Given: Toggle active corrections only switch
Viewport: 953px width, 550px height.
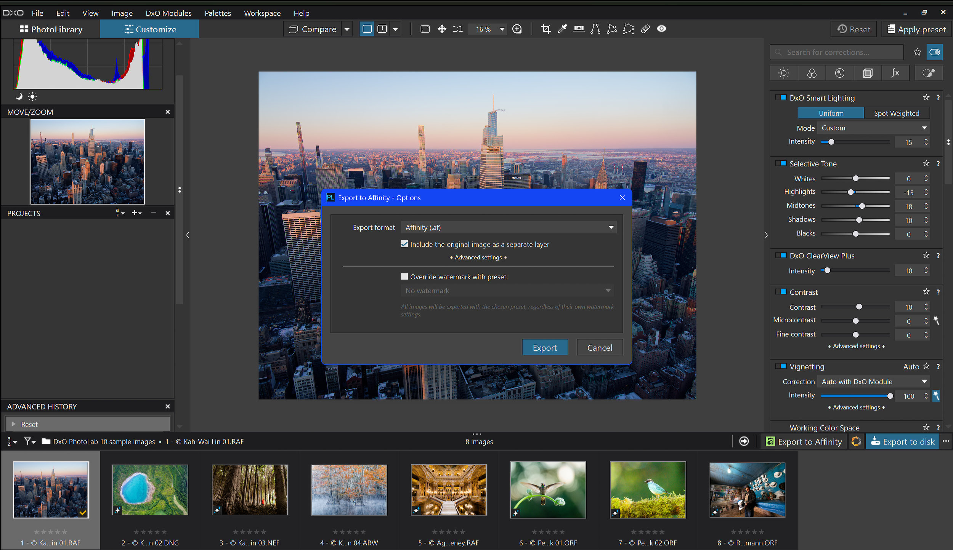Looking at the screenshot, I should (x=935, y=52).
